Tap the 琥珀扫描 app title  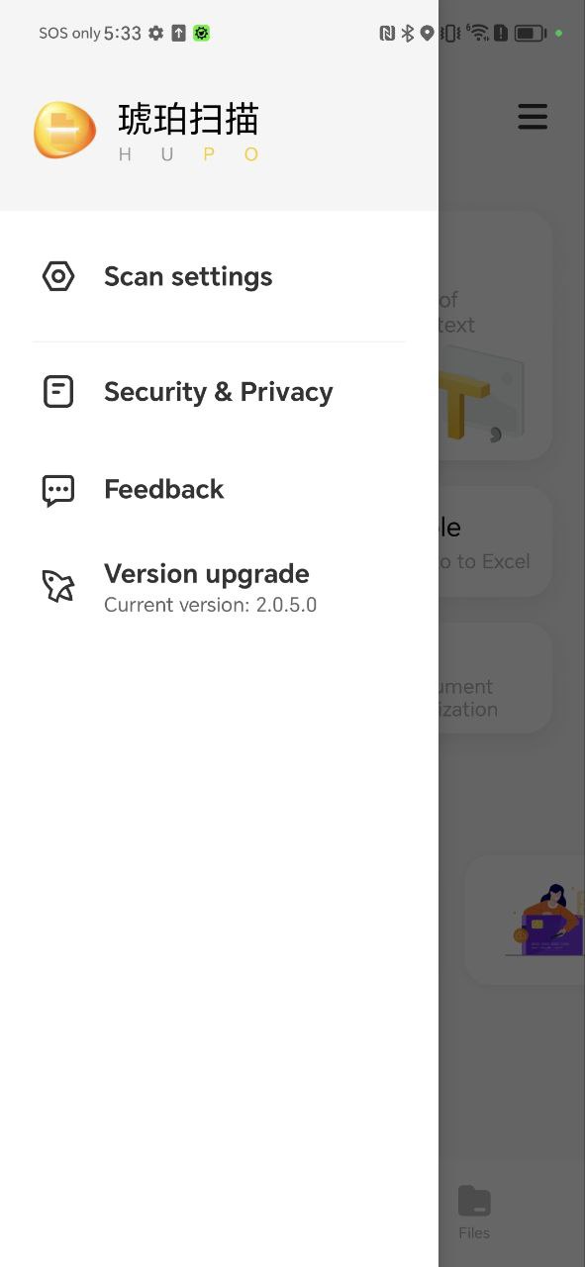pyautogui.click(x=188, y=120)
